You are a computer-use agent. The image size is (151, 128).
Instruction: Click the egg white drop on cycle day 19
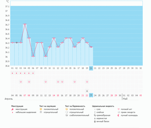[x=87, y=91]
